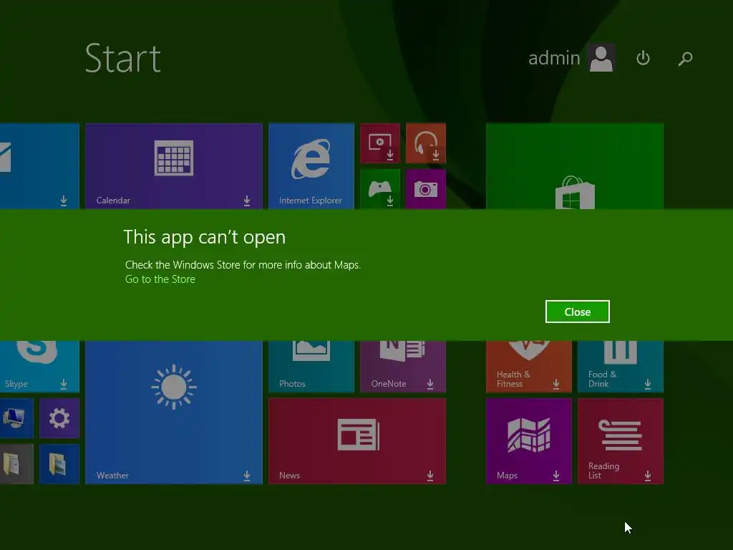Open the Pictures folder tile

coord(59,464)
